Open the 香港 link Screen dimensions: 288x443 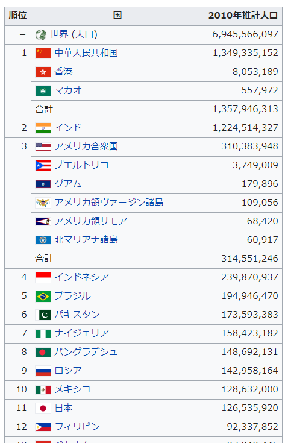click(63, 72)
